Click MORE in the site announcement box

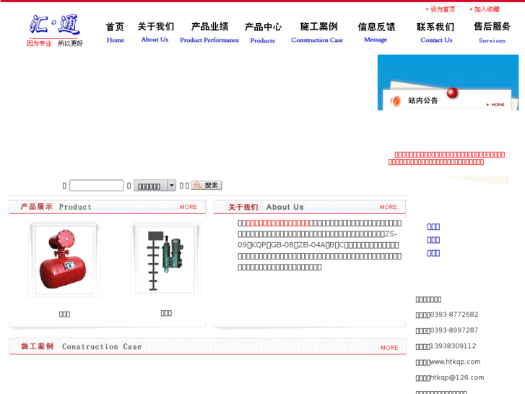495,105
